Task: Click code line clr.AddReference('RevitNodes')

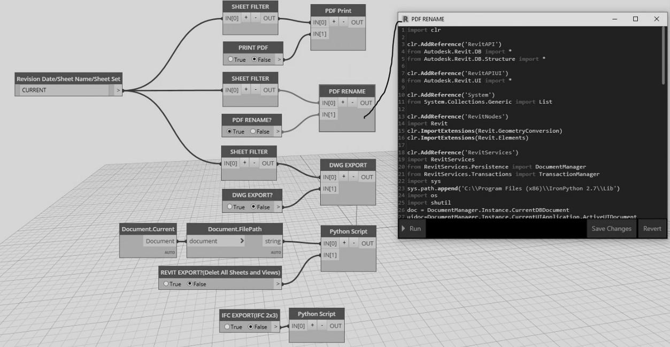Action: [458, 116]
